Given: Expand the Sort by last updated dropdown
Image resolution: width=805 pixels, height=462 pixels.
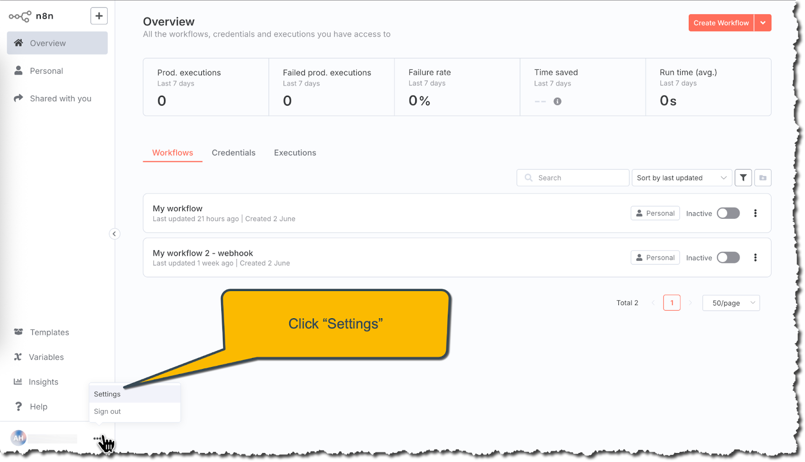Looking at the screenshot, I should pyautogui.click(x=681, y=177).
